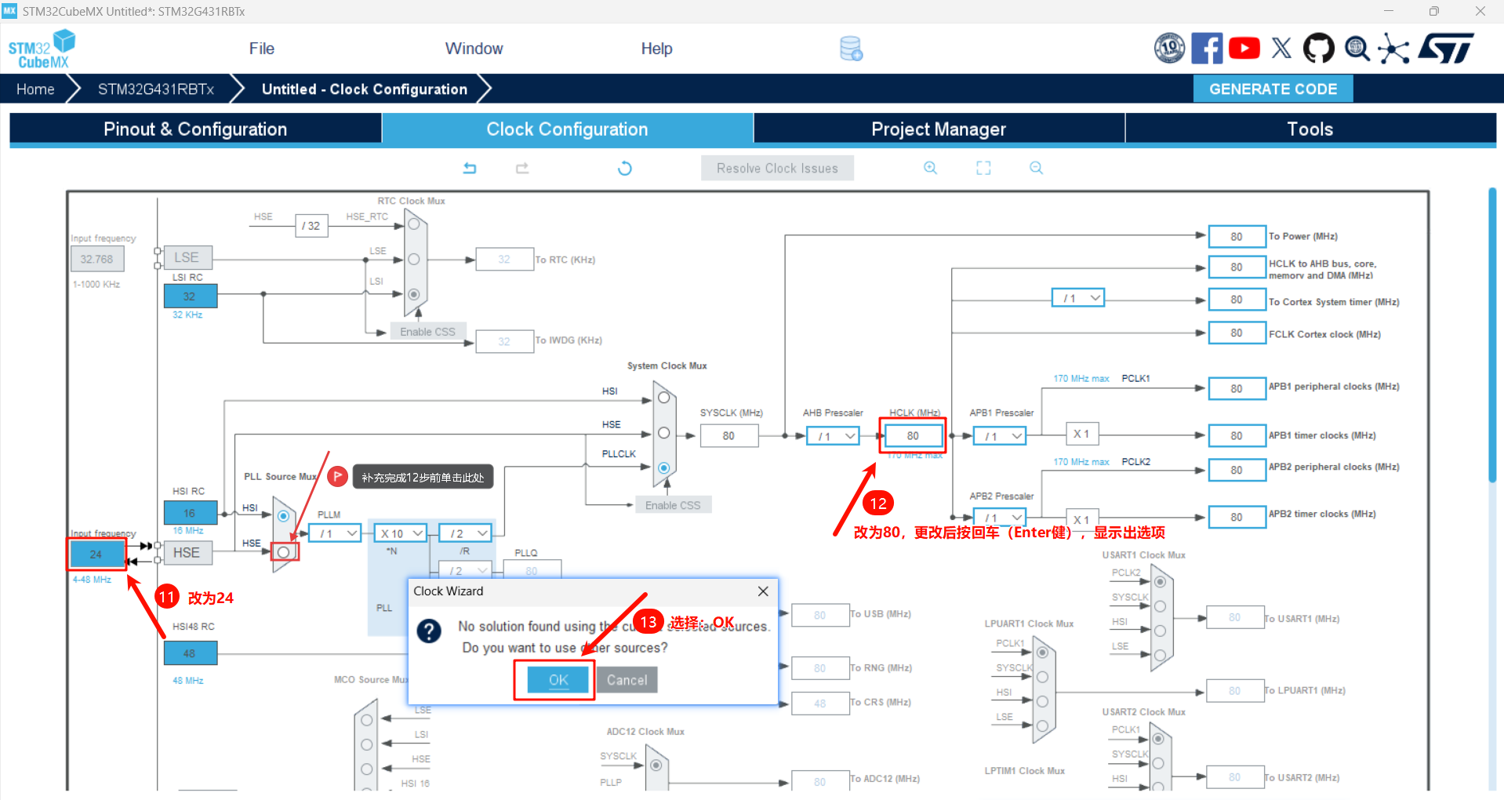Select HSI in System Clock Mux
Image resolution: width=1504 pixels, height=800 pixels.
tap(664, 398)
